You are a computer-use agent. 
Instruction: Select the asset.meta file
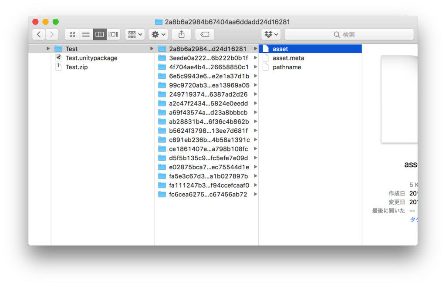[x=310, y=58]
